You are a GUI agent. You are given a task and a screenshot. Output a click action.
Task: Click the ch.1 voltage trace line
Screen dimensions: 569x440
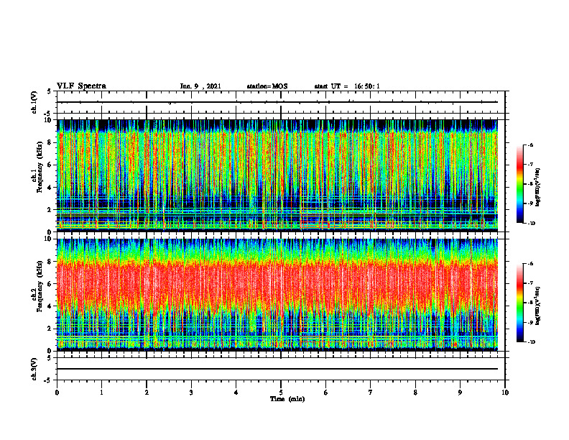(277, 102)
